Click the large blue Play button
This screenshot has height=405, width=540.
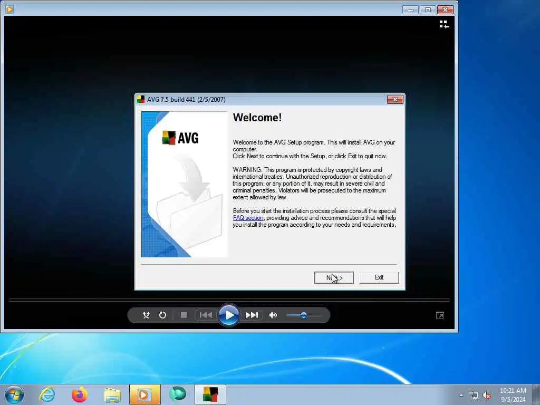229,315
